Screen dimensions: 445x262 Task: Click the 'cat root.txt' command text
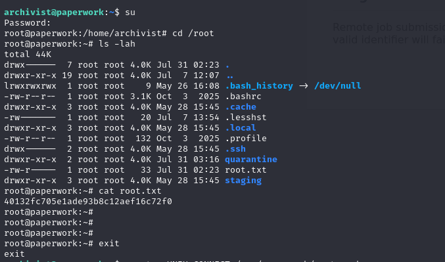click(130, 191)
